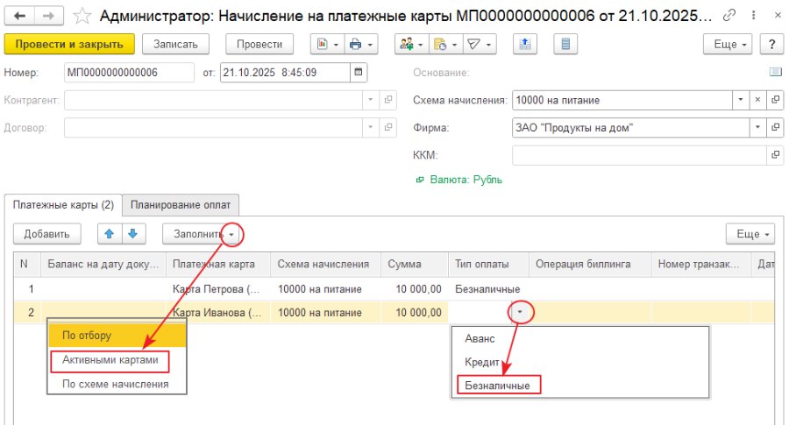Image resolution: width=789 pixels, height=425 pixels.
Task: Open the people-with-plus icon menu
Action: click(x=412, y=45)
